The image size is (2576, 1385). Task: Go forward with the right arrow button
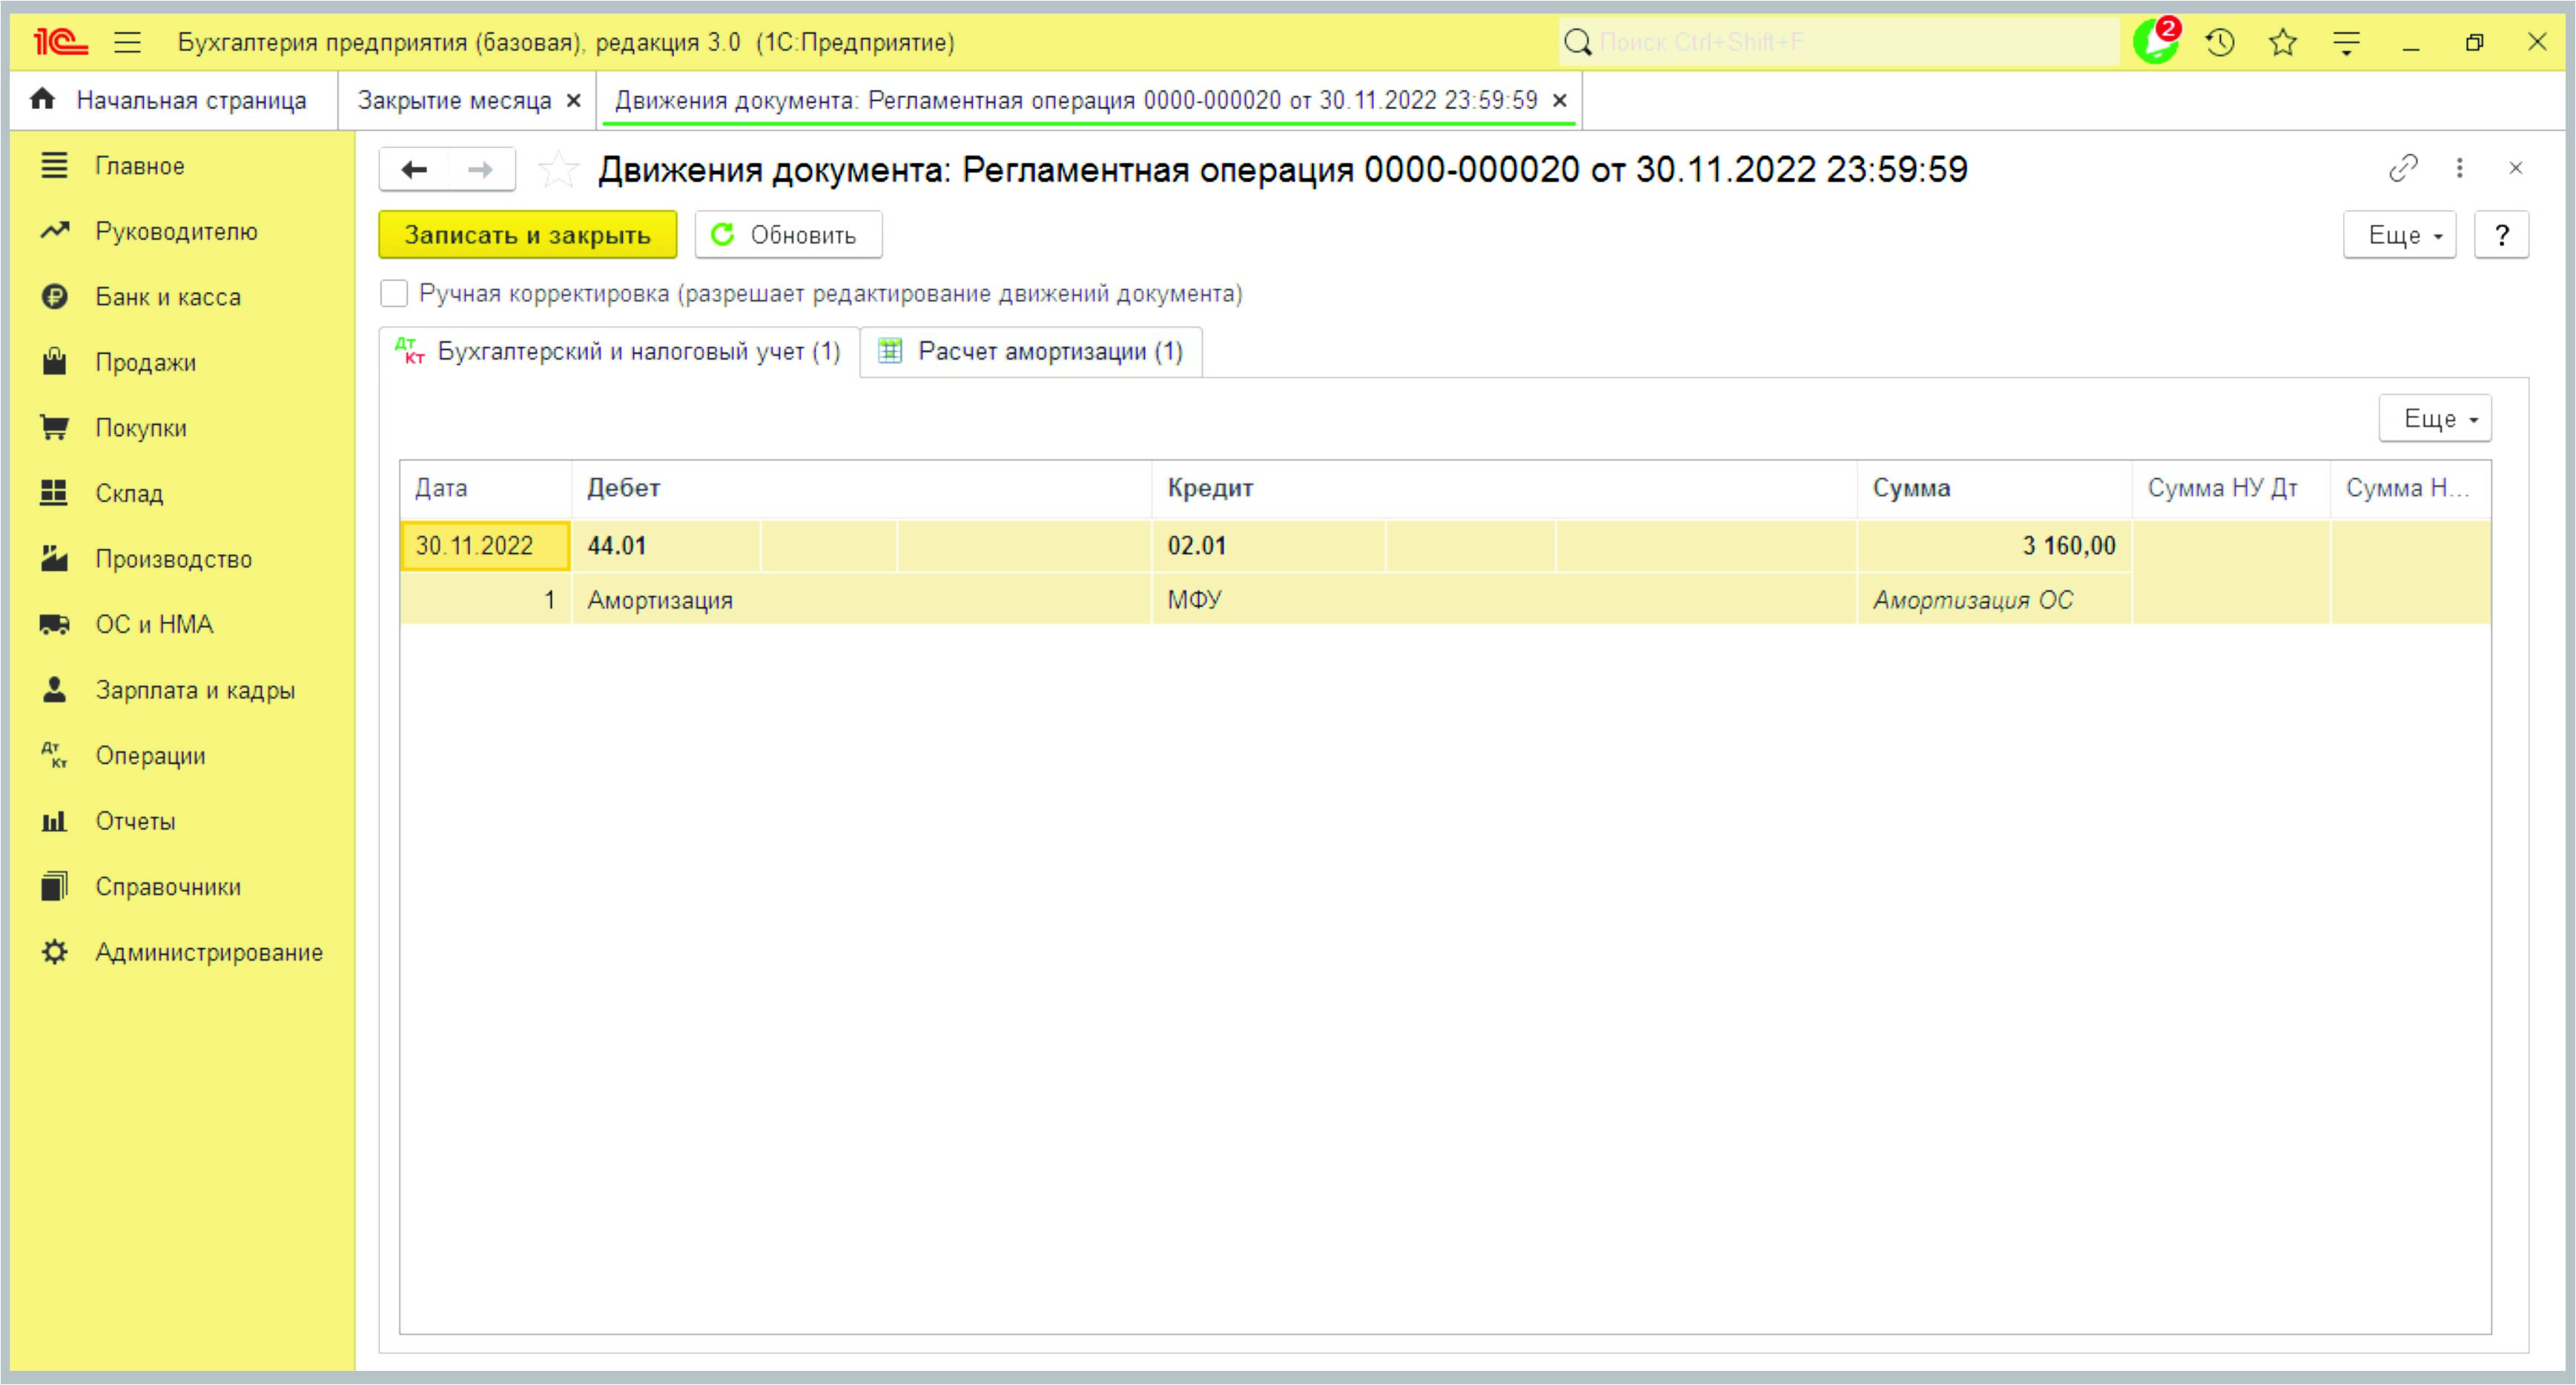pyautogui.click(x=481, y=170)
